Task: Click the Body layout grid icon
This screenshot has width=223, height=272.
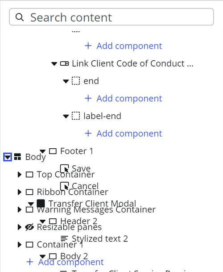Action: tap(17, 157)
